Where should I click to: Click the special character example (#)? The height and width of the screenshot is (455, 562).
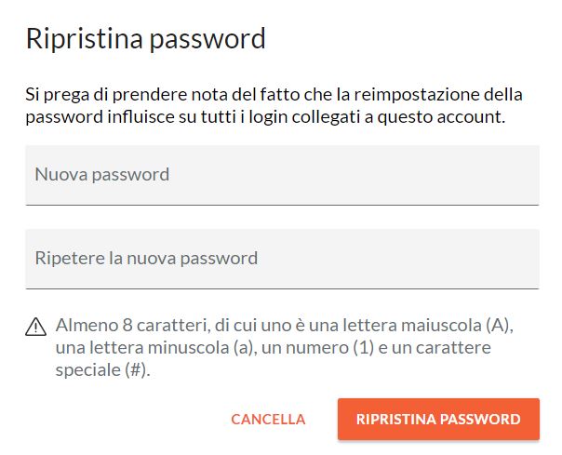coord(138,370)
